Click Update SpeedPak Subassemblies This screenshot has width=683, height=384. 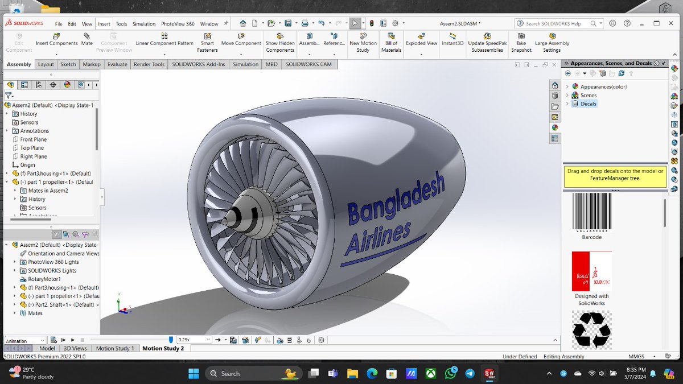(487, 43)
